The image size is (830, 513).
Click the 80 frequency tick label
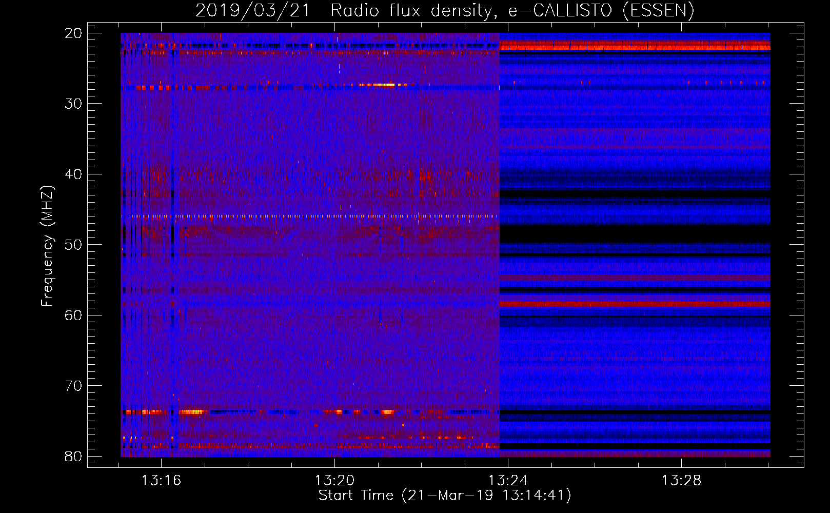[x=73, y=457]
